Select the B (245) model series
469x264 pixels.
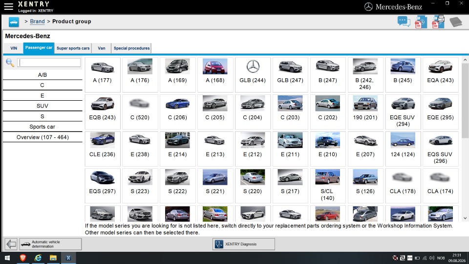[403, 75]
